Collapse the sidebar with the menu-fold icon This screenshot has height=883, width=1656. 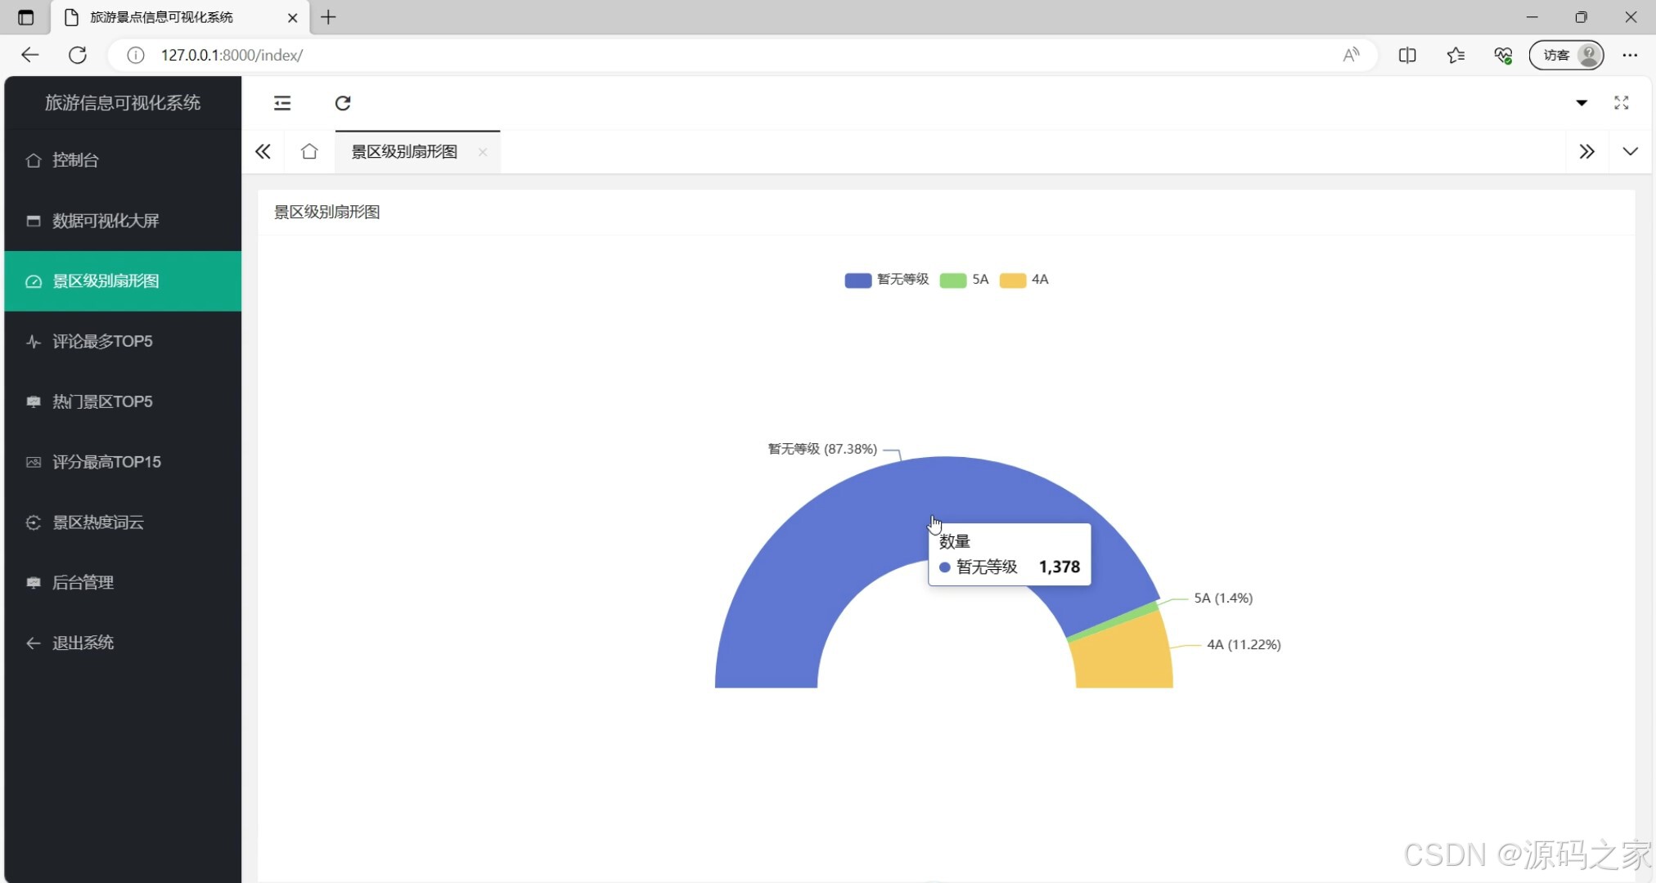(x=282, y=103)
